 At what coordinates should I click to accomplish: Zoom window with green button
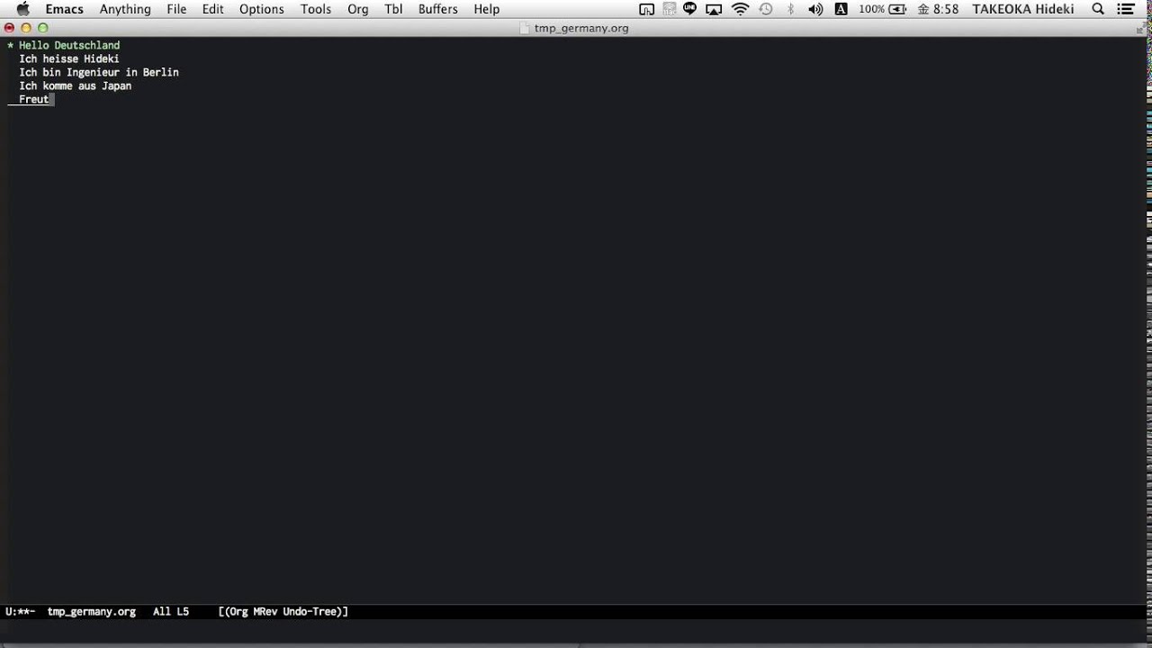(x=42, y=28)
